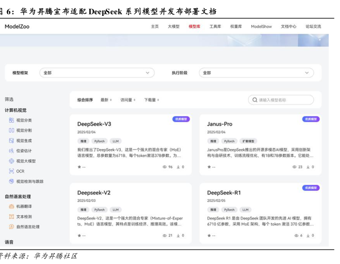340x264 pixels.
Task: Click the star rating icon on DeepSeek-R1
Action: (209, 235)
